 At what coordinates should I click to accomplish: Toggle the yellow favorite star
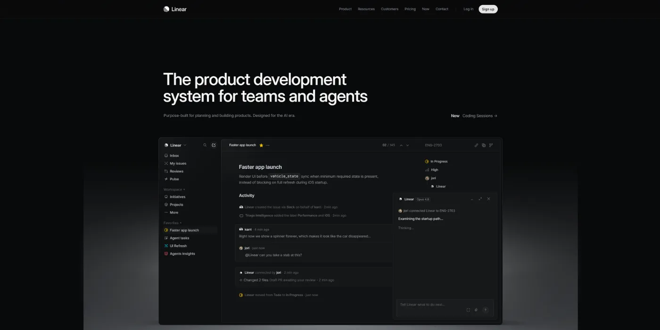click(261, 145)
